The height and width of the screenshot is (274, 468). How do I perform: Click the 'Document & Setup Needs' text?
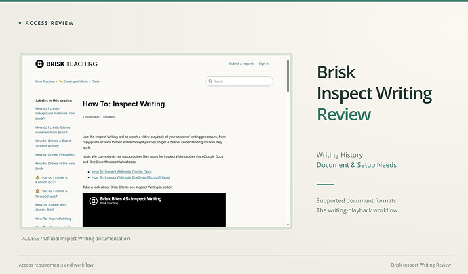[357, 165]
